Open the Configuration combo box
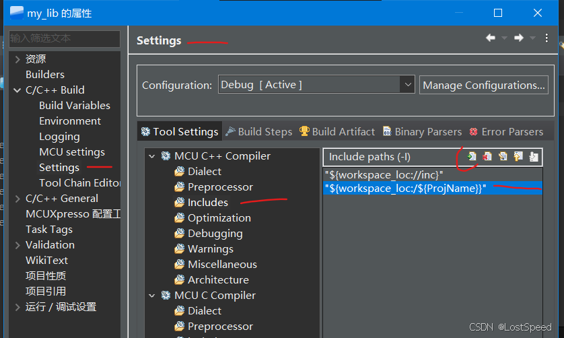 click(316, 85)
